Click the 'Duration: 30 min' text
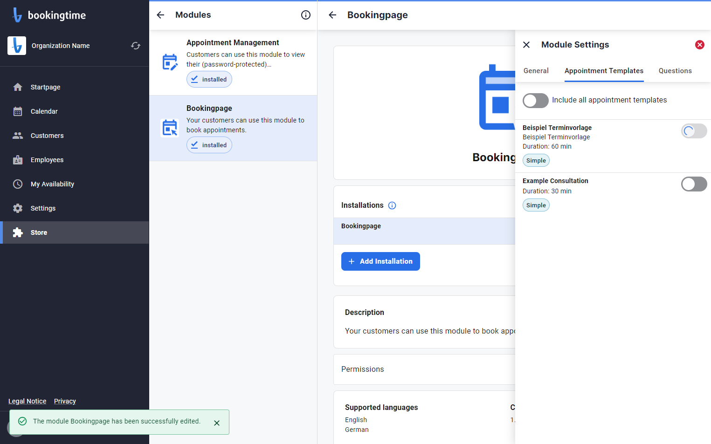The height and width of the screenshot is (444, 711). tap(547, 191)
